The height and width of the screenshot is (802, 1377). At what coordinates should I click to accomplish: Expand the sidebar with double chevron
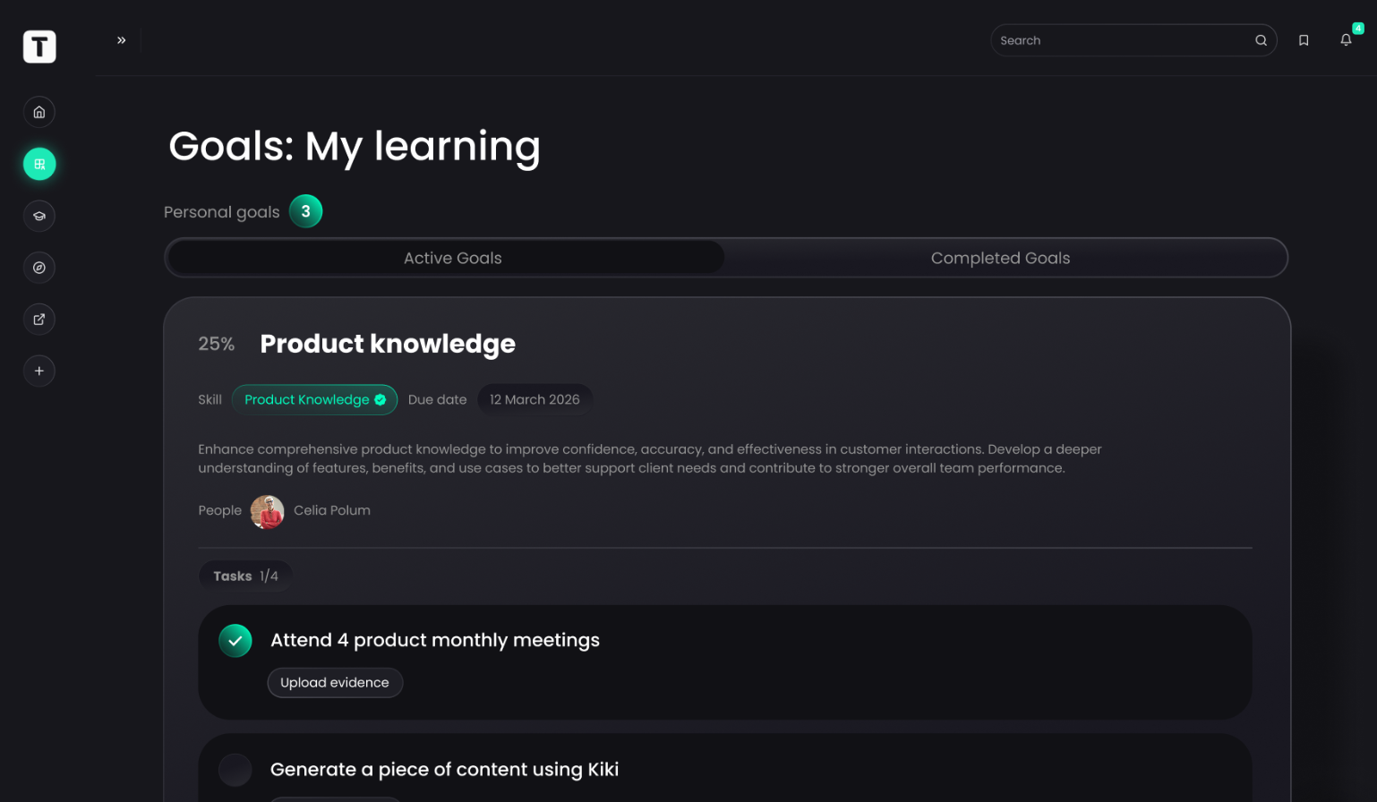(x=122, y=40)
